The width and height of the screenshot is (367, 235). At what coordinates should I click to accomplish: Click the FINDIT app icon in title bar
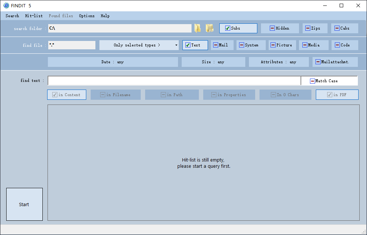click(x=6, y=5)
